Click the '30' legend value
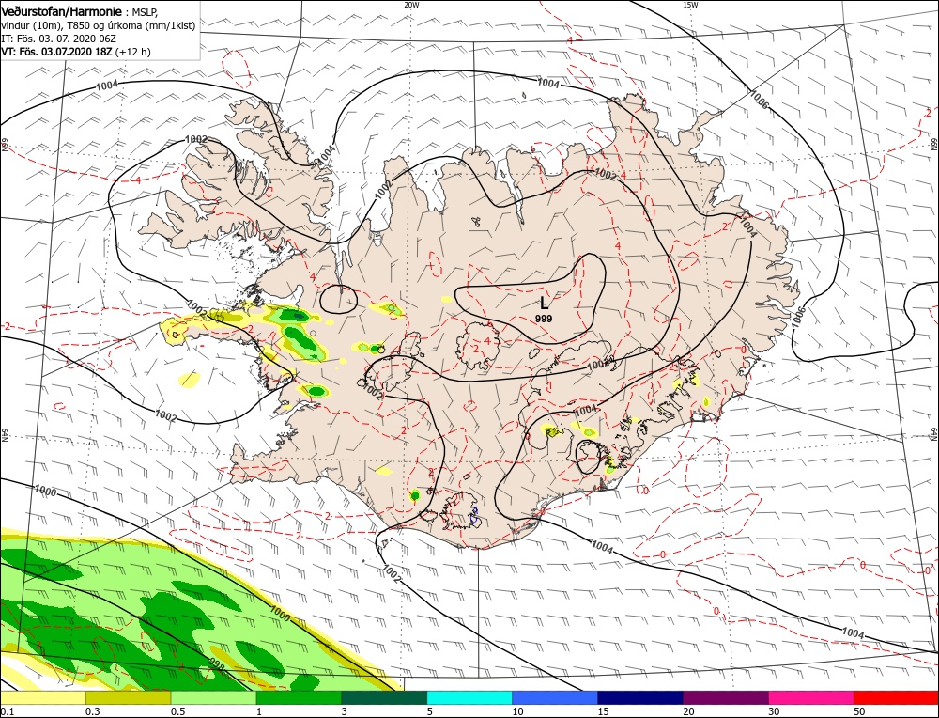The image size is (939, 718). pyautogui.click(x=775, y=711)
